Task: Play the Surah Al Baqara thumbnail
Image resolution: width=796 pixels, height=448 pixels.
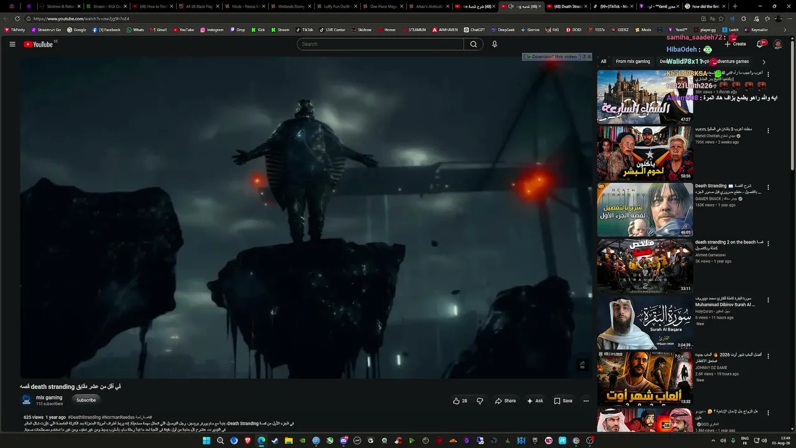Action: coord(645,323)
